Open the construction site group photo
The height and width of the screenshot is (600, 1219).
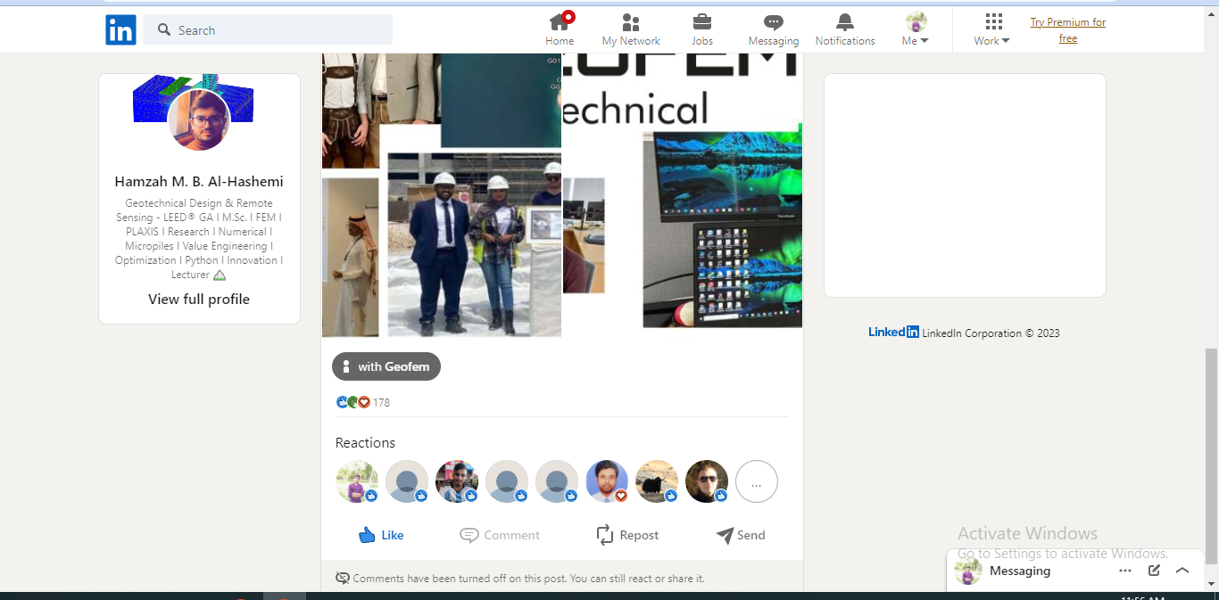click(x=475, y=244)
